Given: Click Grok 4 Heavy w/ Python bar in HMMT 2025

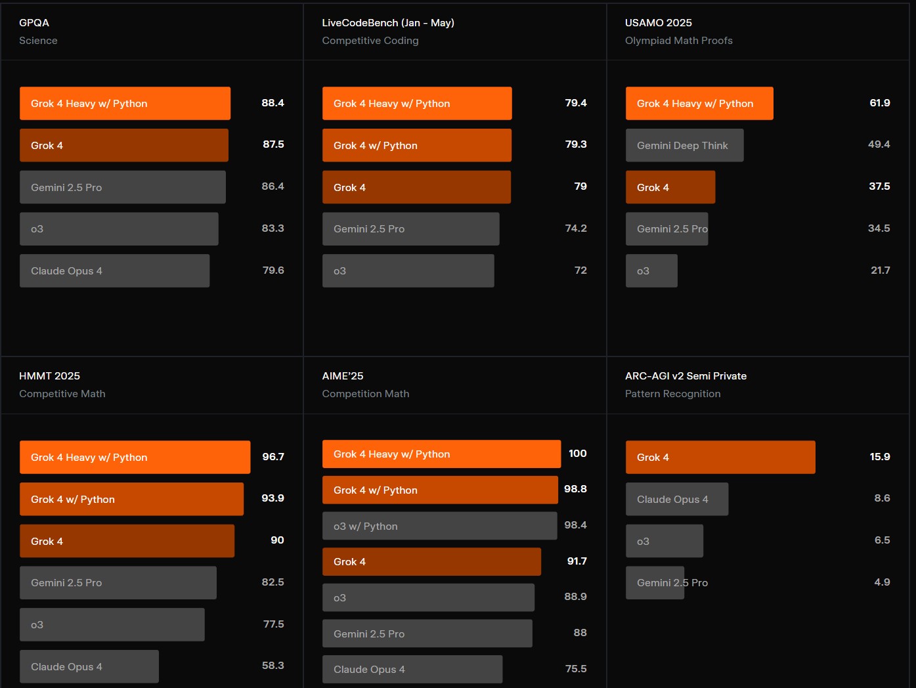Looking at the screenshot, I should click(135, 457).
